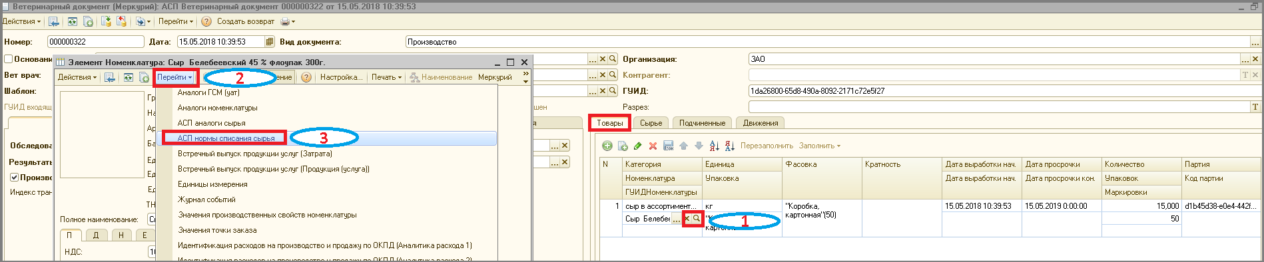Click the hierarchy icon near Наименование in Номенклатура toolbar
The height and width of the screenshot is (262, 1264).
pyautogui.click(x=414, y=78)
